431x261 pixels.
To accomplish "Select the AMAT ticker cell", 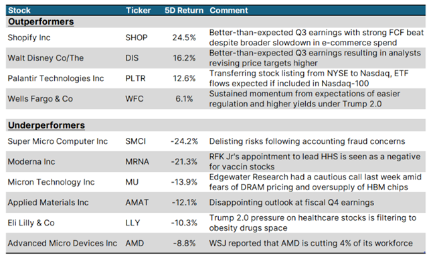I will [137, 203].
